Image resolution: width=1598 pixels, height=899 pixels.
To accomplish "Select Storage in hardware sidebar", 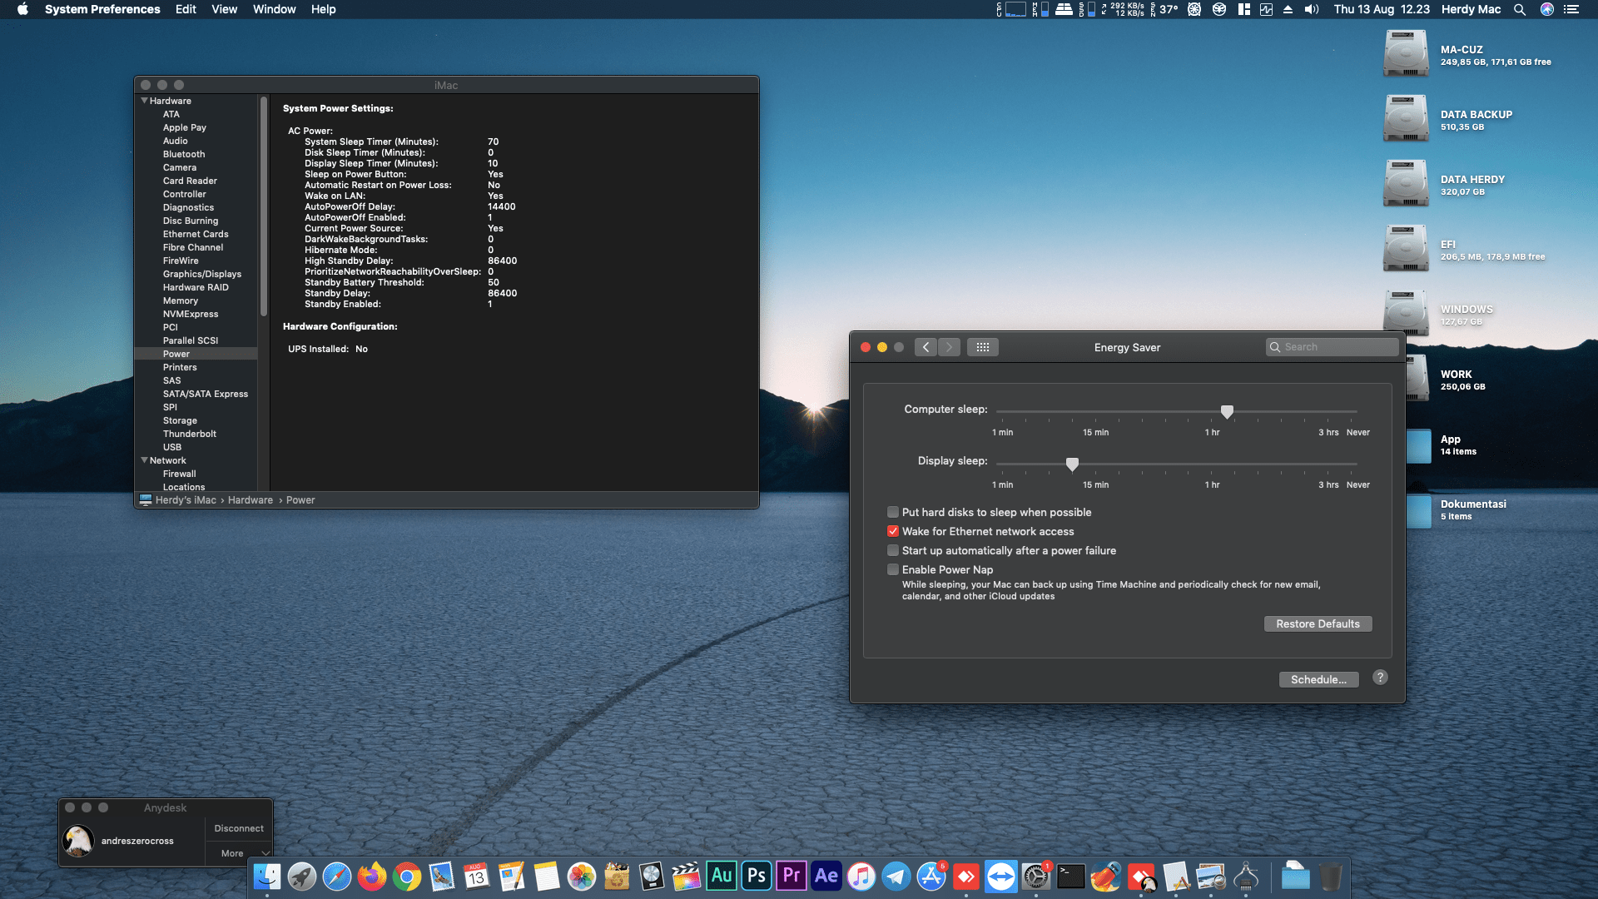I will (180, 420).
